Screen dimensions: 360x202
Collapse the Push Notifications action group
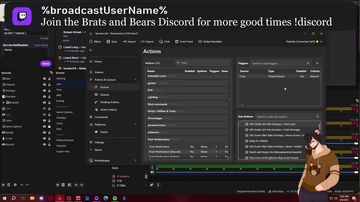click(x=188, y=139)
